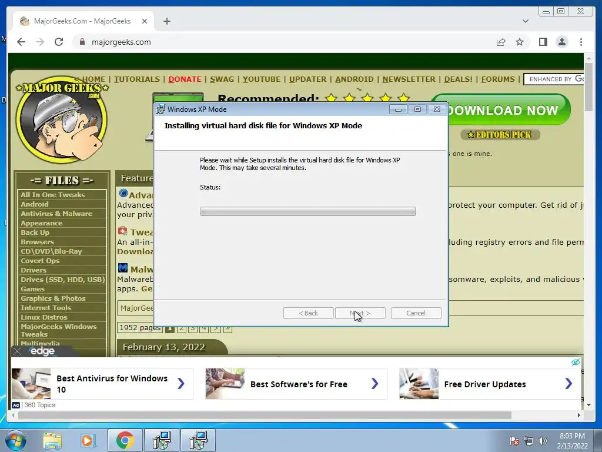The height and width of the screenshot is (452, 602).
Task: Open the Back Up category
Action: click(35, 232)
